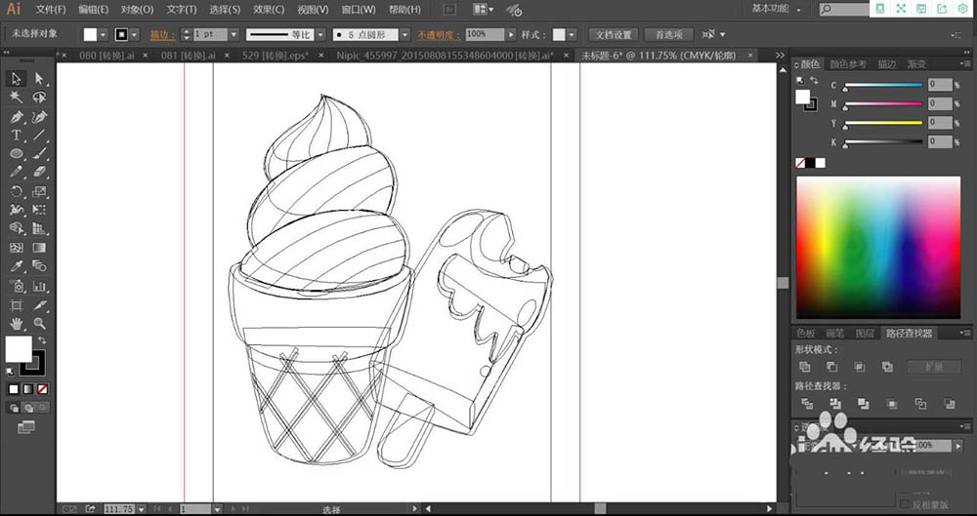Select the Line Segment tool
This screenshot has height=516, width=977.
click(x=39, y=135)
